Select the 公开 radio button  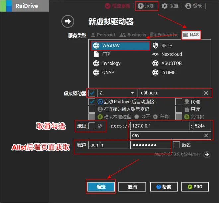tap(137, 117)
